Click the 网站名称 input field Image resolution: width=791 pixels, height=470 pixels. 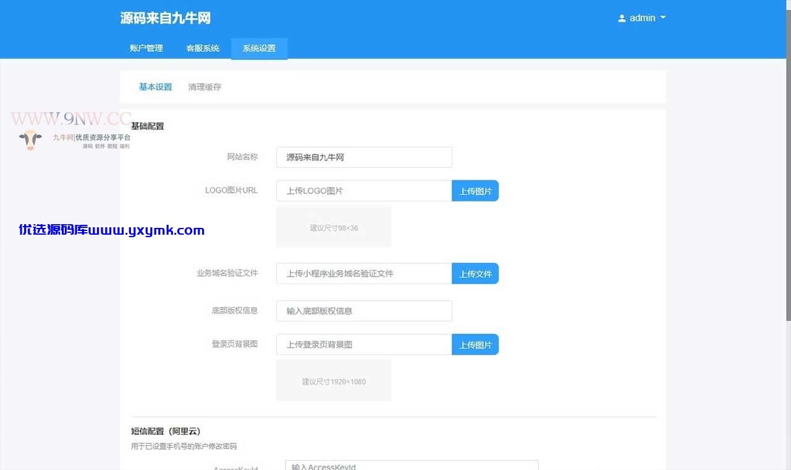364,157
